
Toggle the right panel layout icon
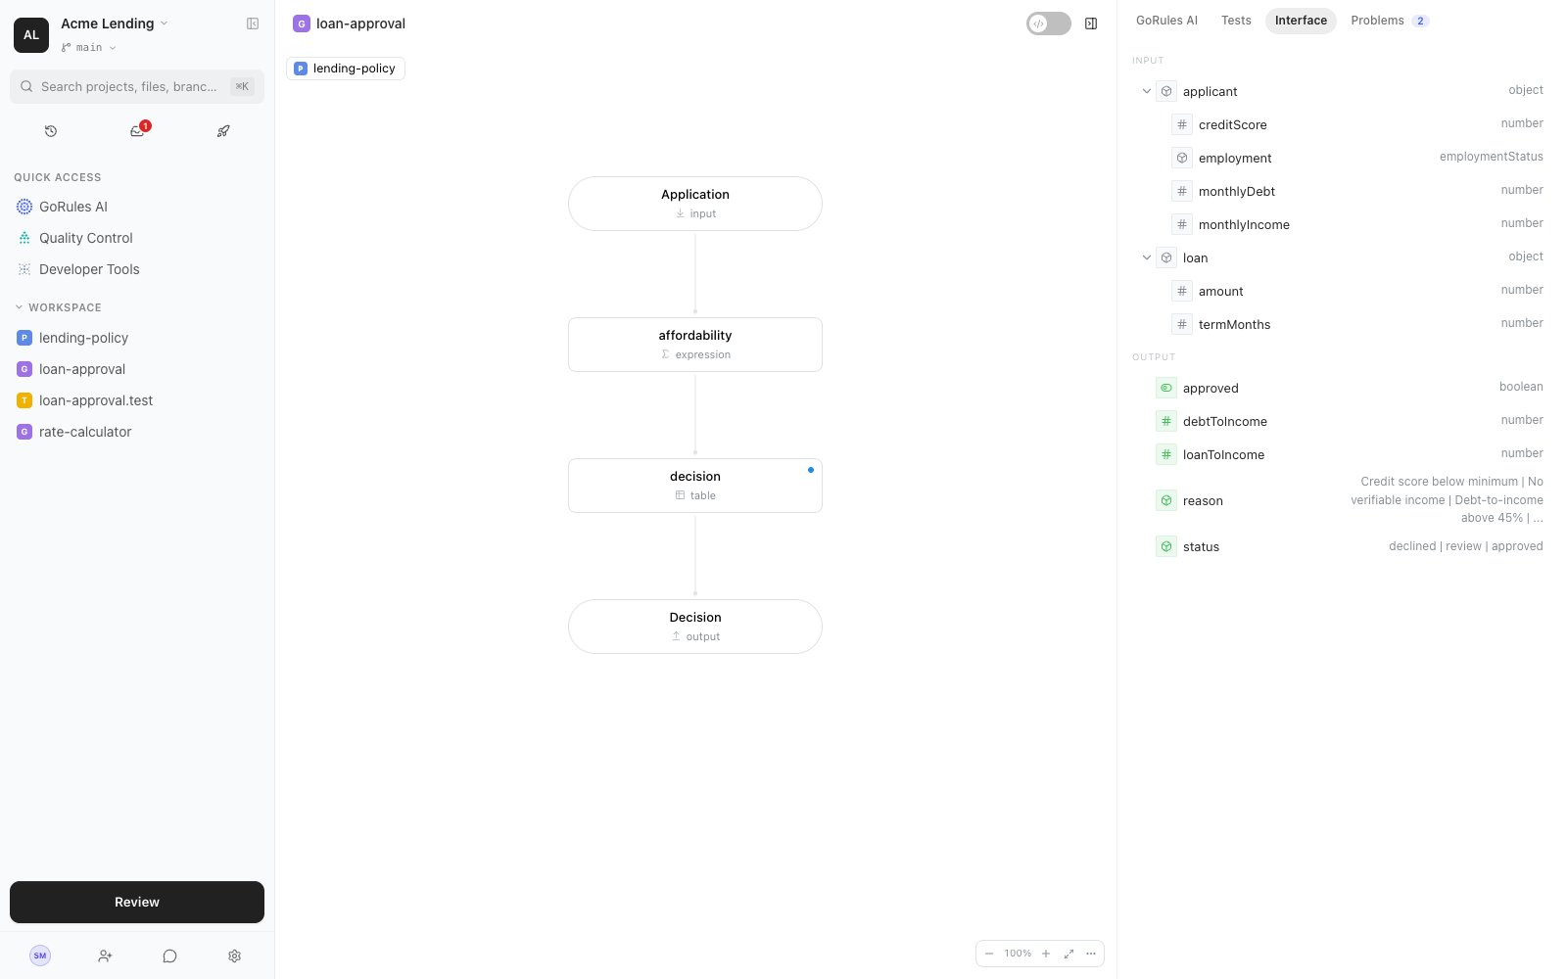tap(1091, 23)
